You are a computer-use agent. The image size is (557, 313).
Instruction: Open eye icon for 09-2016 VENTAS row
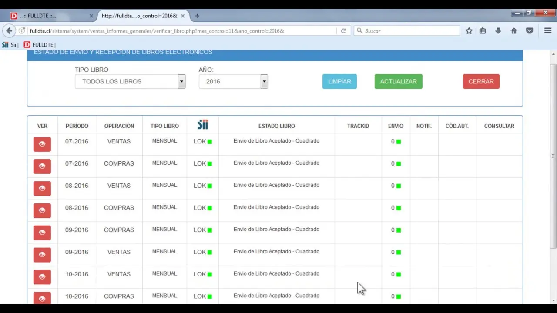click(x=42, y=255)
